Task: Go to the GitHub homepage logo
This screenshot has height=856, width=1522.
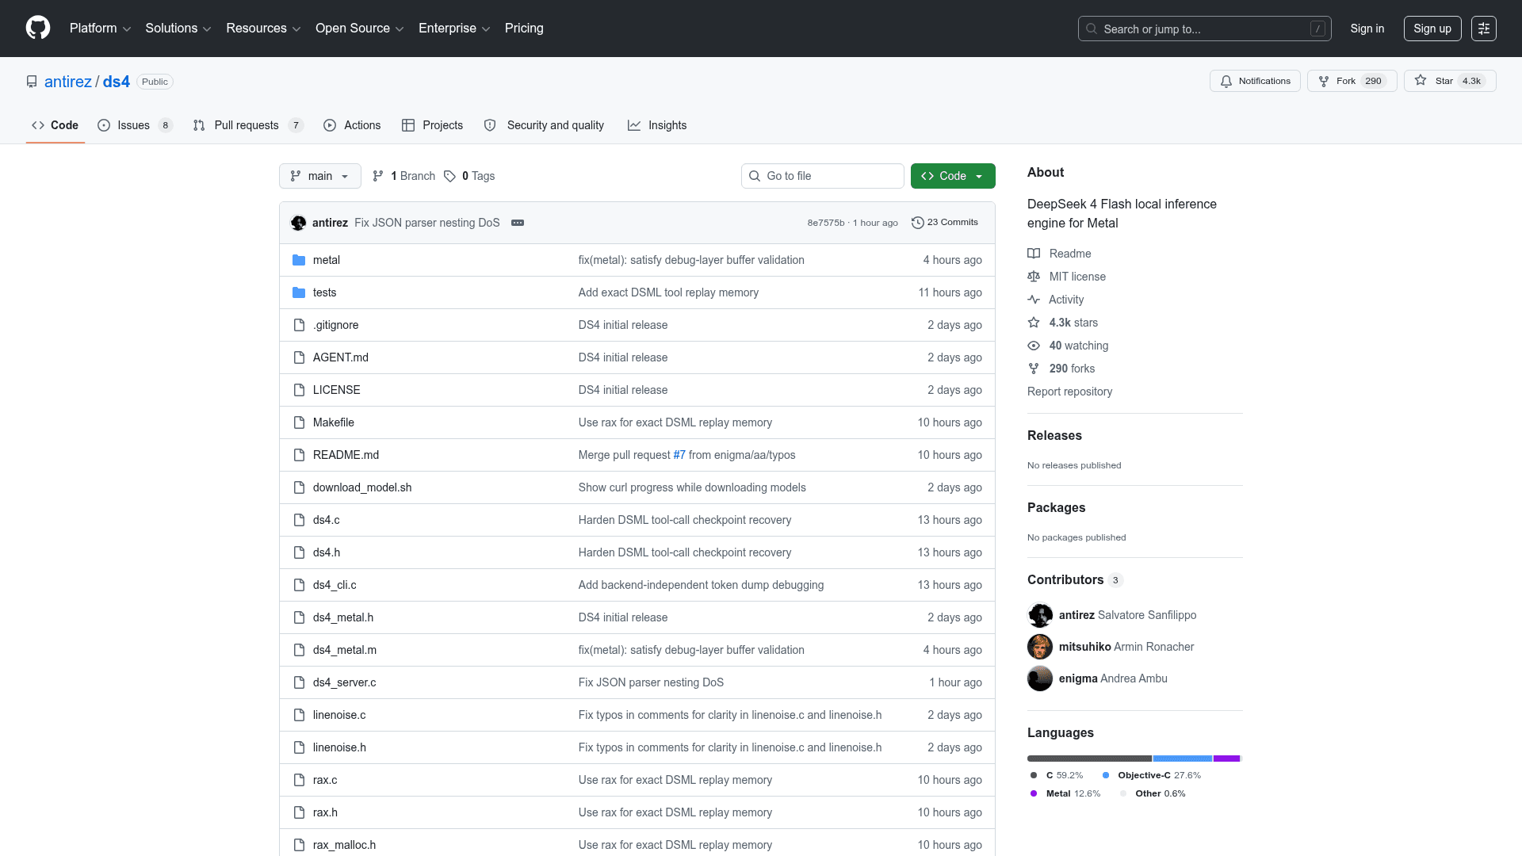Action: (38, 29)
